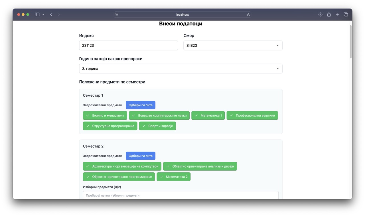Focus the elective subjects search field
Viewport: 365px width, 216px height.
[181, 195]
